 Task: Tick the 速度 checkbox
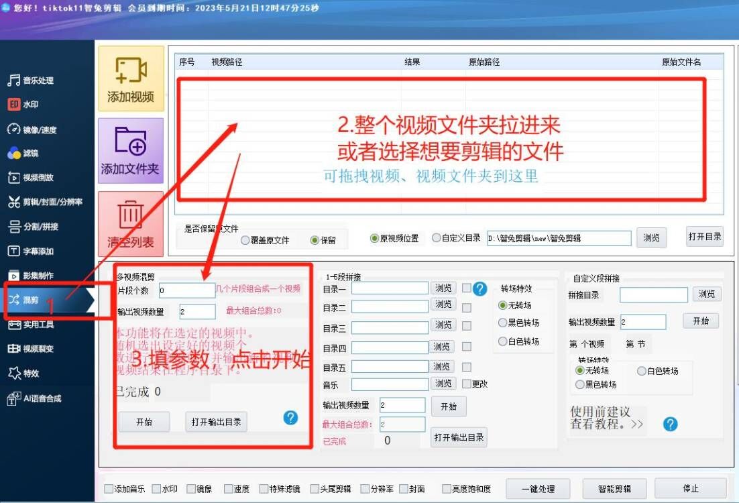[x=229, y=489]
